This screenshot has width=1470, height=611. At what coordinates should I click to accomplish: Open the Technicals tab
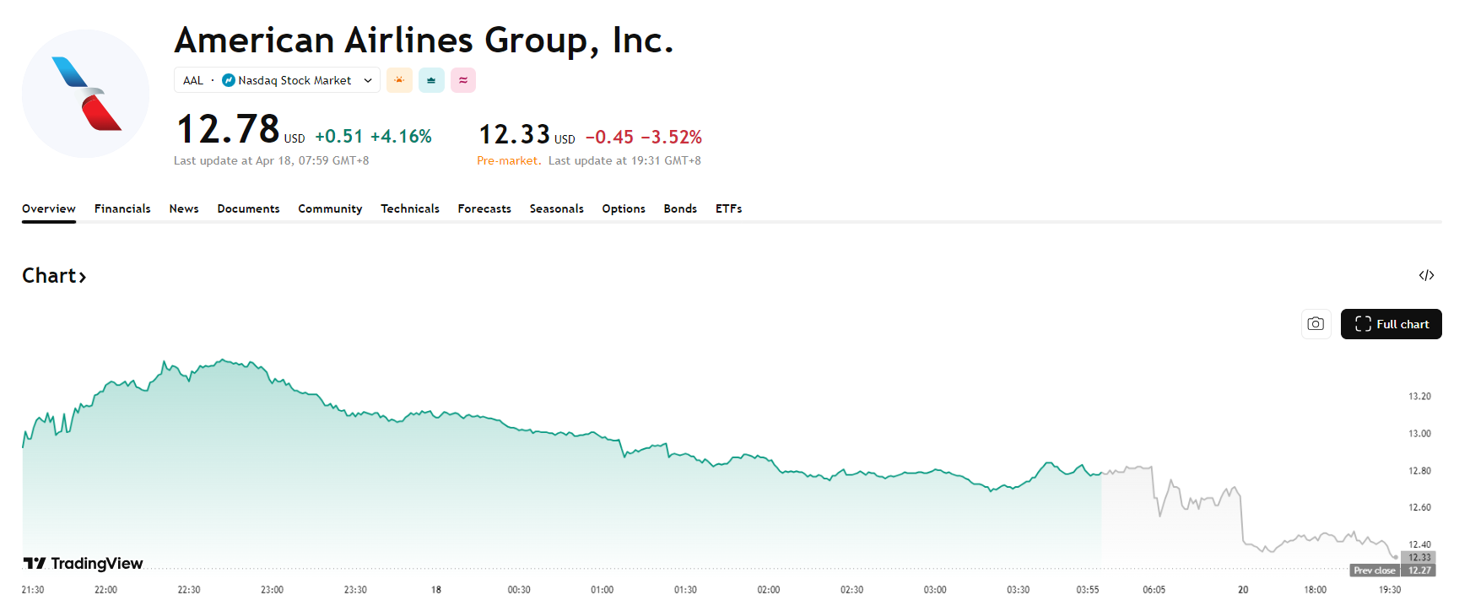click(410, 208)
